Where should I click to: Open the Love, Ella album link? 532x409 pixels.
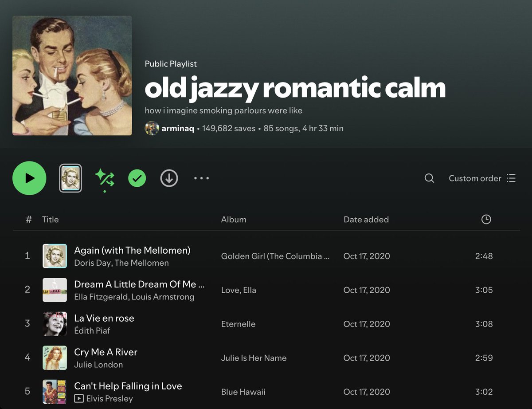click(x=239, y=290)
